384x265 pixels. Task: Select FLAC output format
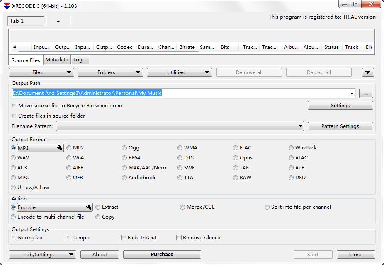[x=236, y=148]
